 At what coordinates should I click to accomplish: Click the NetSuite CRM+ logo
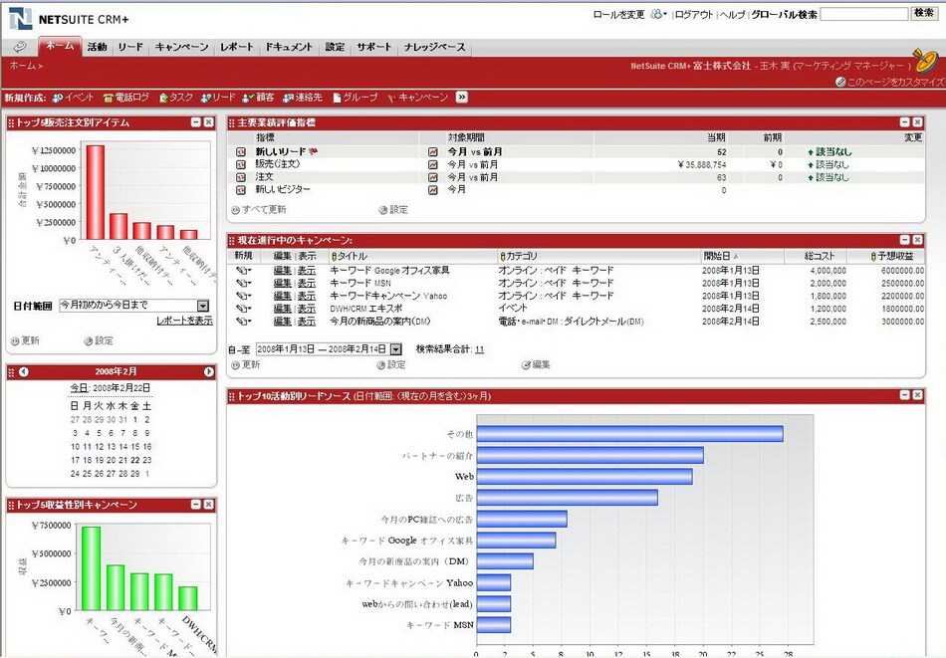coord(69,19)
